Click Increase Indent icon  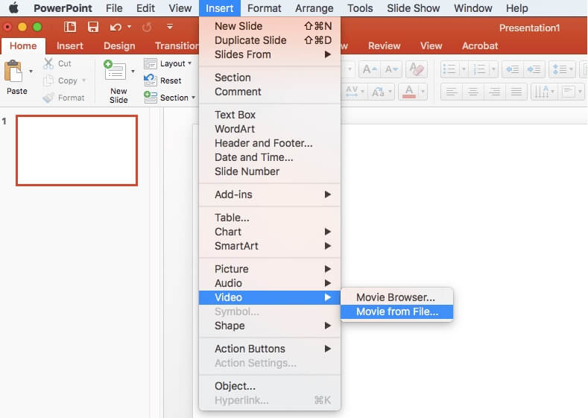coord(534,69)
